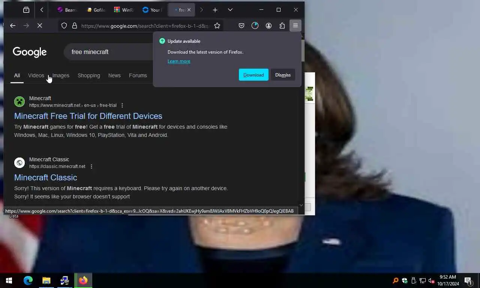
Task: Expand the list all tabs chevron
Action: (x=230, y=10)
